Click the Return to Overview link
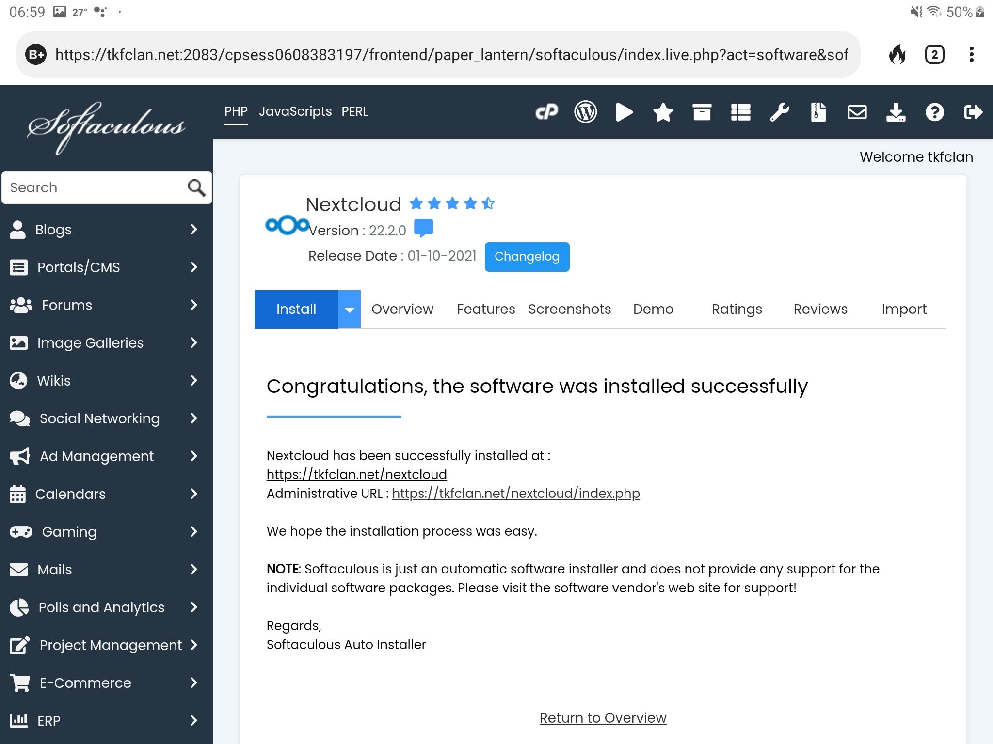993x744 pixels. [603, 717]
